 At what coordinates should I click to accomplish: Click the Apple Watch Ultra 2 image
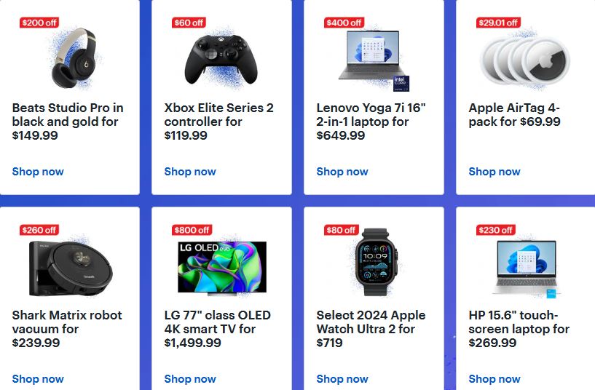tap(373, 266)
